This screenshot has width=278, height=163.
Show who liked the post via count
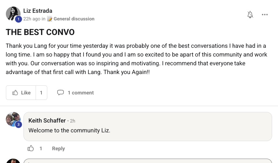41,93
